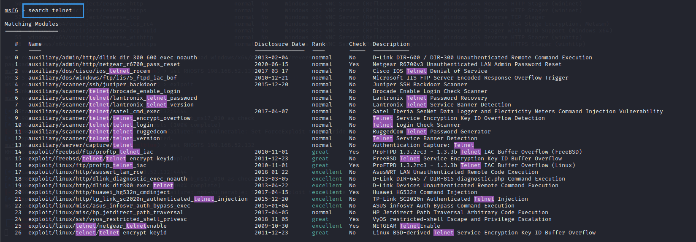Select module auxiliary/dos/cisco/ios_telnet_rocem
This screenshot has height=242, width=696.
click(x=89, y=71)
